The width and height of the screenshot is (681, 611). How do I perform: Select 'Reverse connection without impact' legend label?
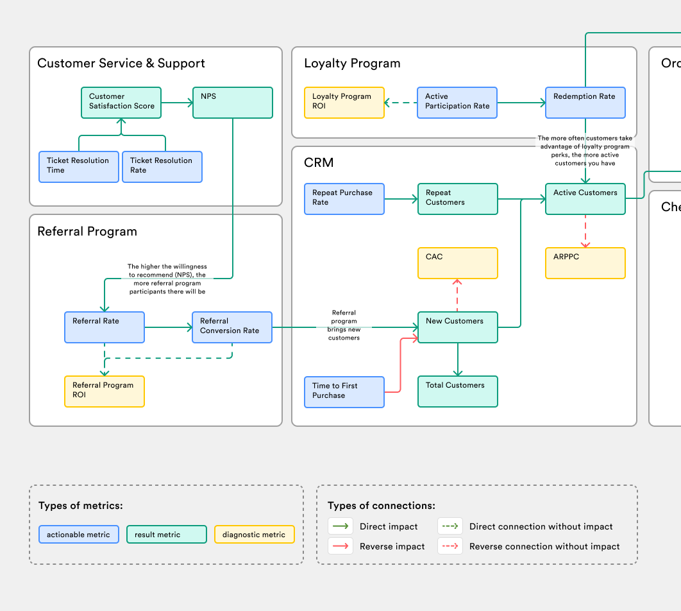544,547
